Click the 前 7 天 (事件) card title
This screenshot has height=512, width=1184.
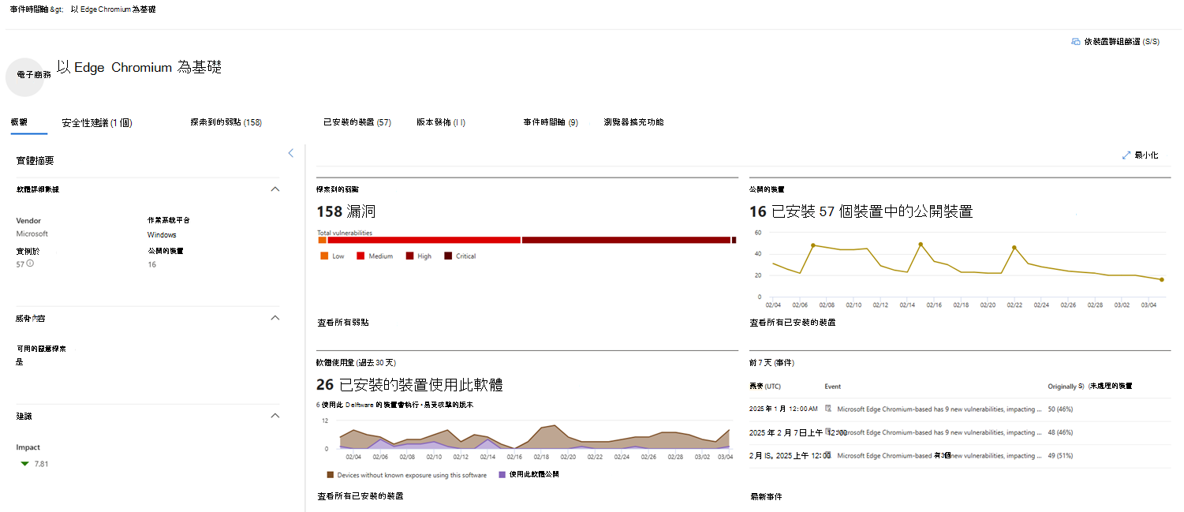(x=771, y=362)
